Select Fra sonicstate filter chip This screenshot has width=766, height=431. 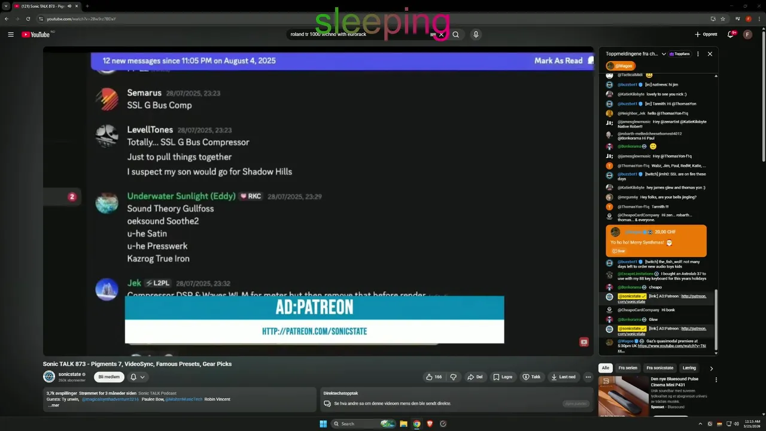point(660,368)
